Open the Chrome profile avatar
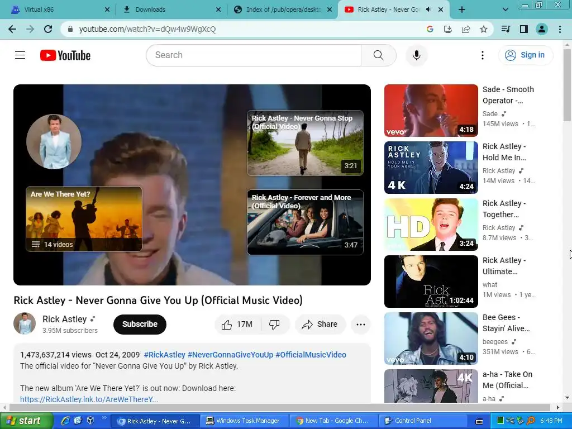 [x=542, y=29]
